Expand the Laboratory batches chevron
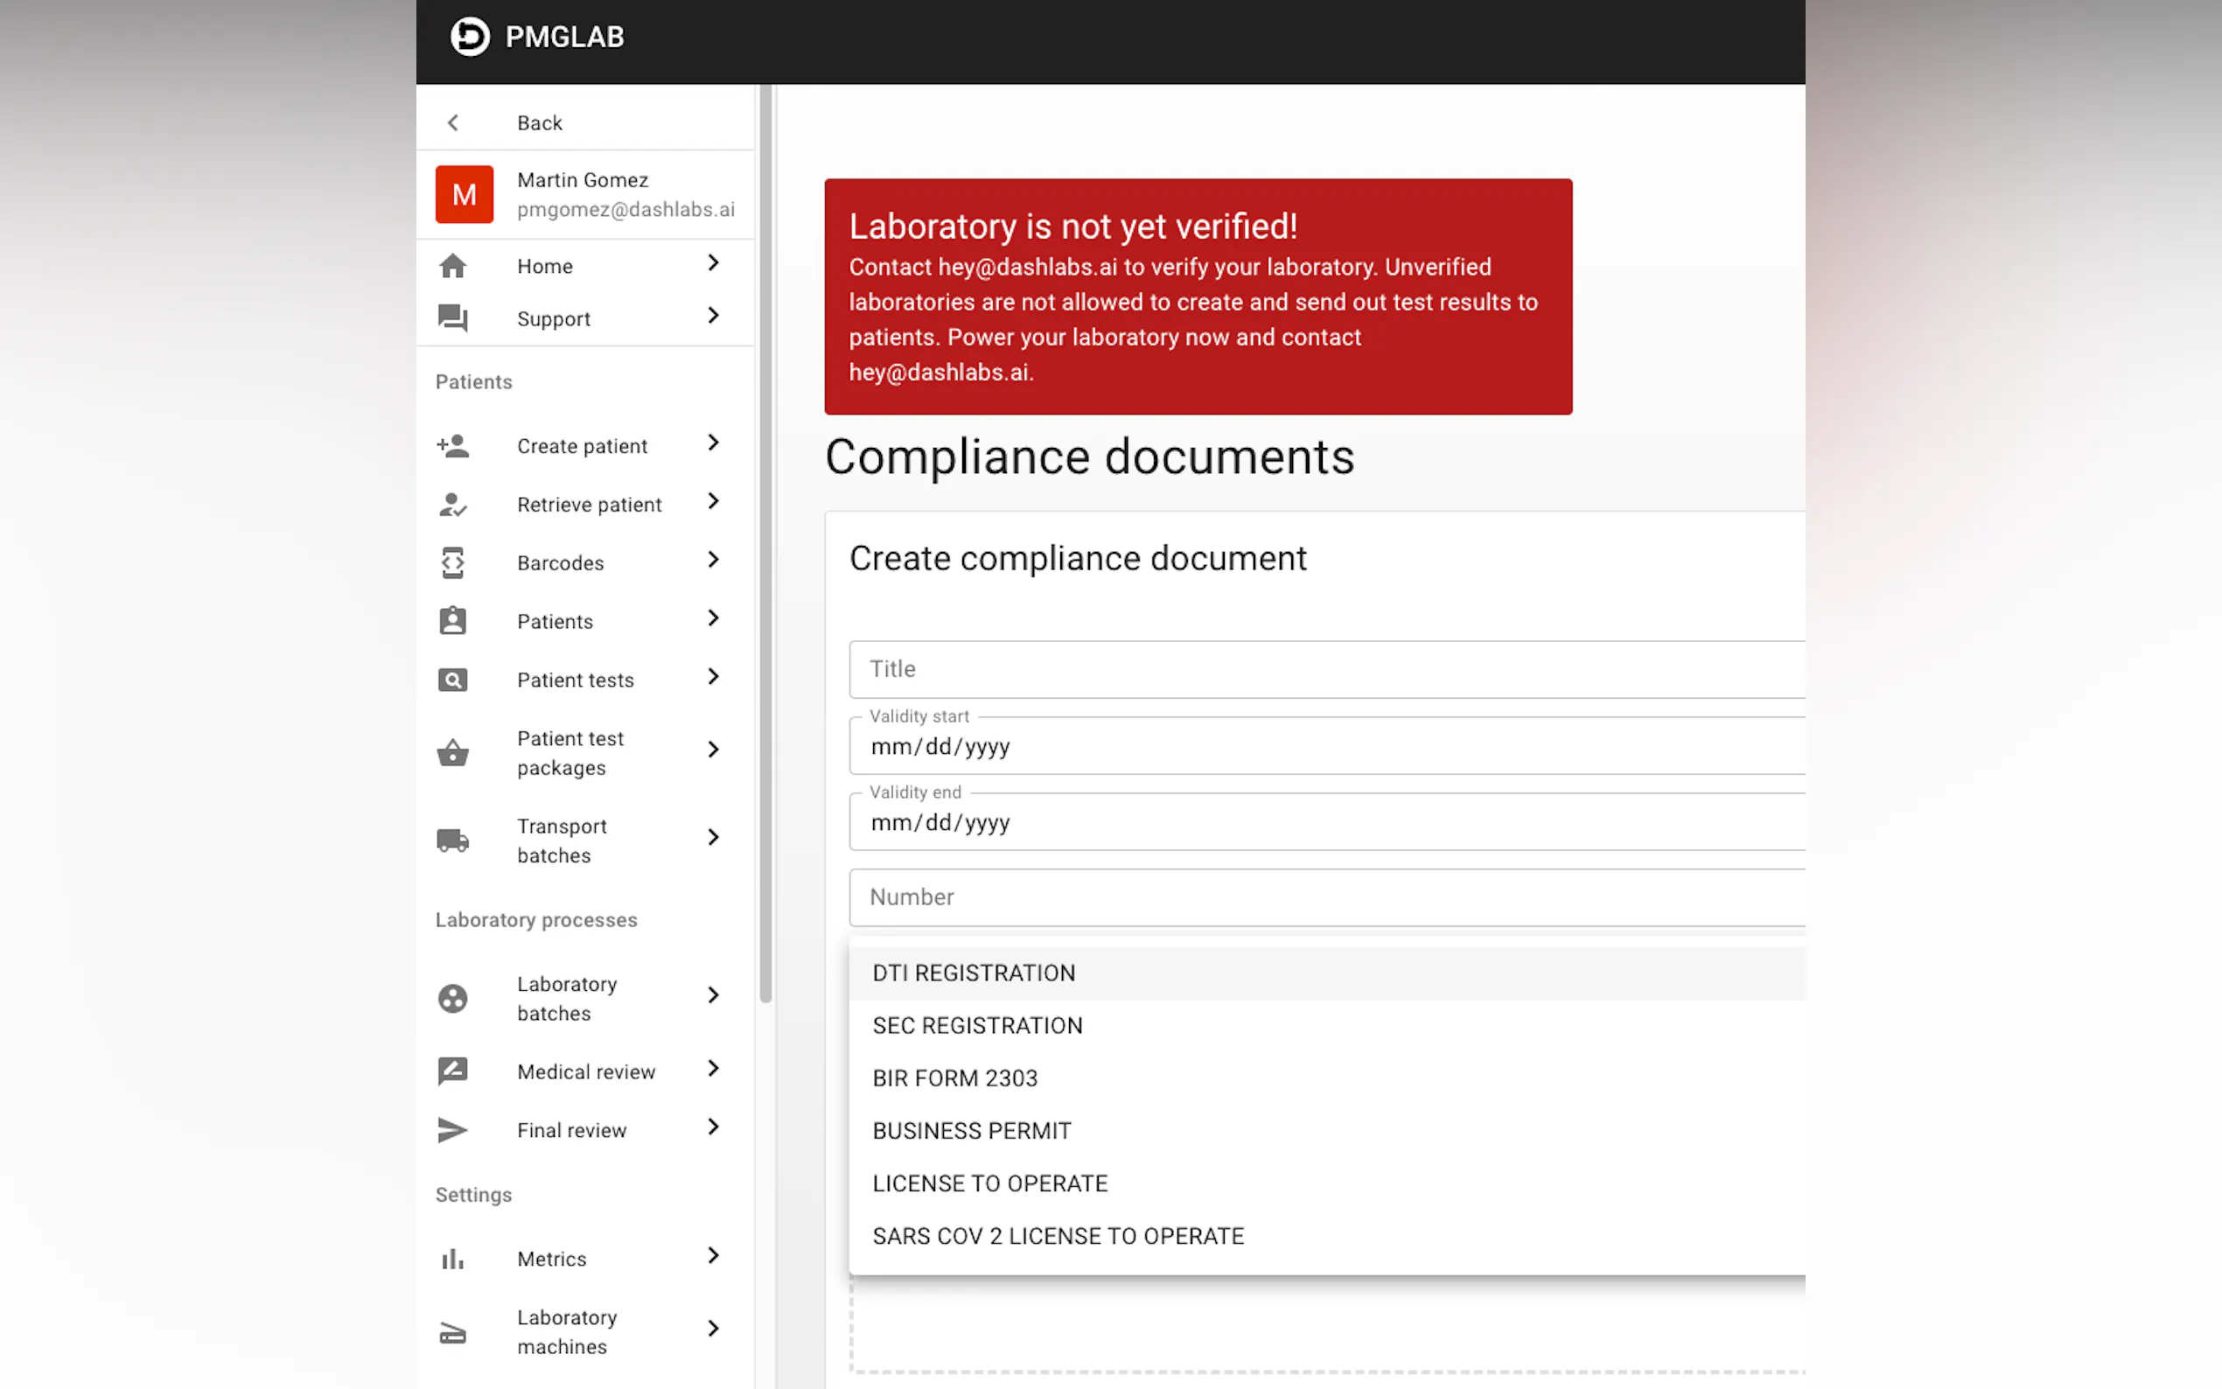 point(714,995)
